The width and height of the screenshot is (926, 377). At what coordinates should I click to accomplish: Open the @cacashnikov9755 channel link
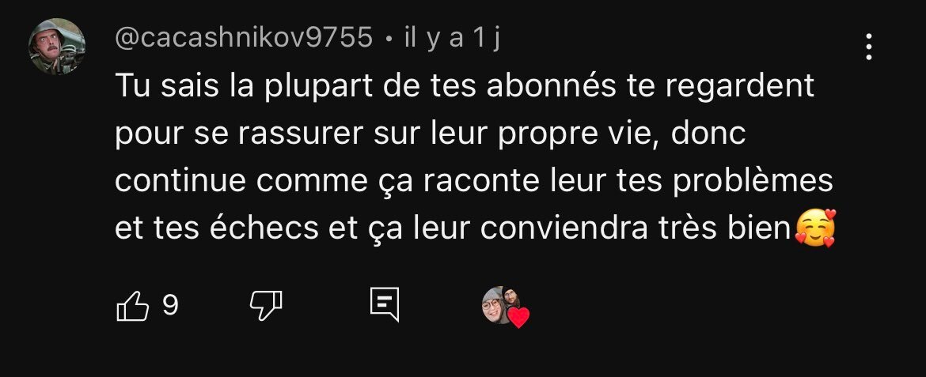coord(244,39)
